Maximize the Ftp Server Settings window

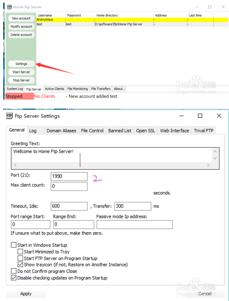click(x=200, y=115)
